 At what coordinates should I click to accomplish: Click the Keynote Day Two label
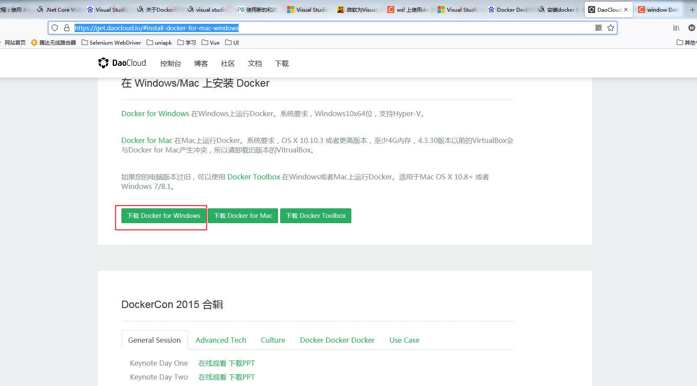click(159, 377)
